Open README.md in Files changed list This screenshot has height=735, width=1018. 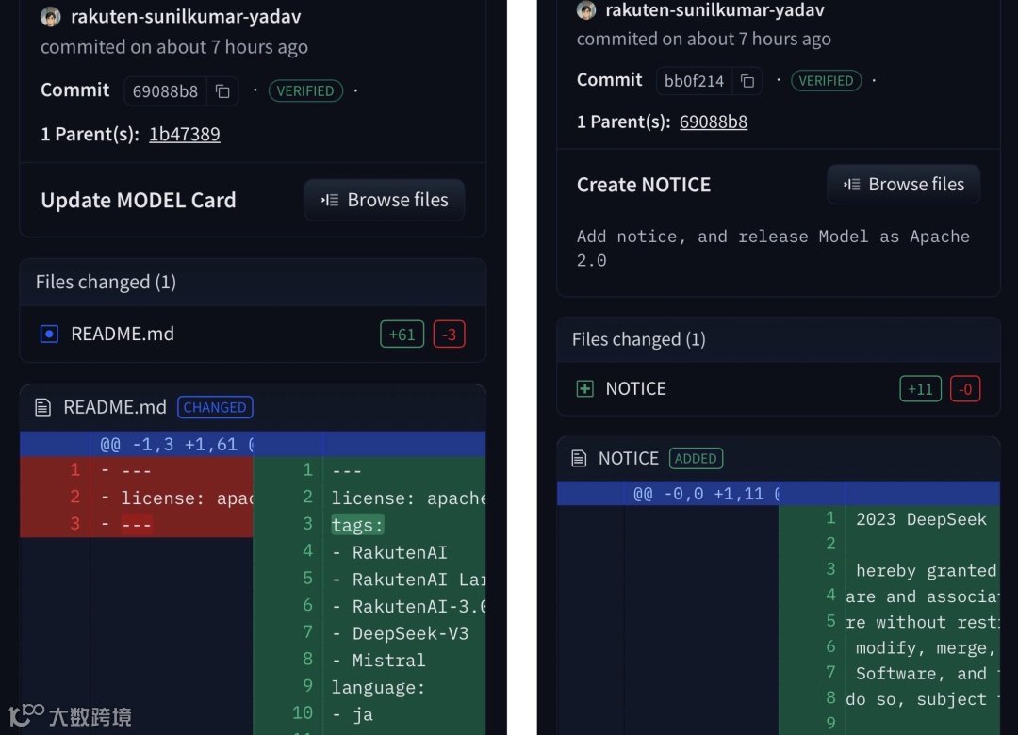tap(123, 334)
